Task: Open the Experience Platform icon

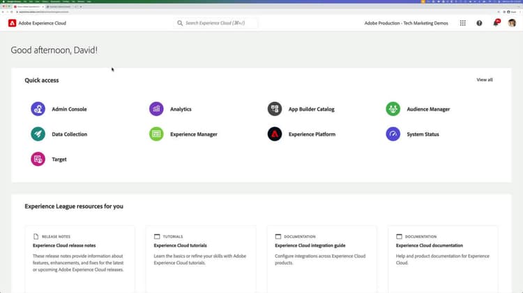Action: [275, 134]
